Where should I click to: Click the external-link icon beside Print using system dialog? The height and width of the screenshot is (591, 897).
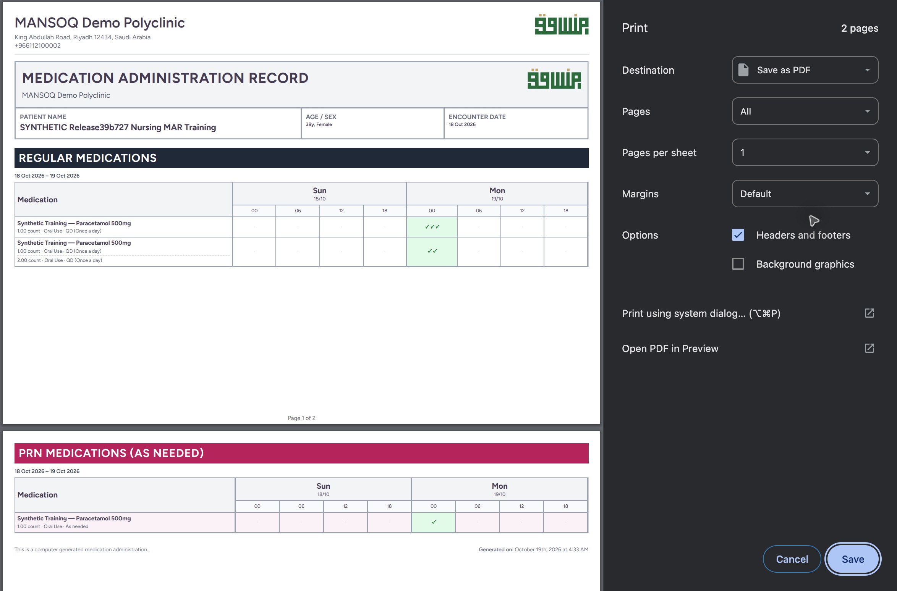[x=869, y=313]
